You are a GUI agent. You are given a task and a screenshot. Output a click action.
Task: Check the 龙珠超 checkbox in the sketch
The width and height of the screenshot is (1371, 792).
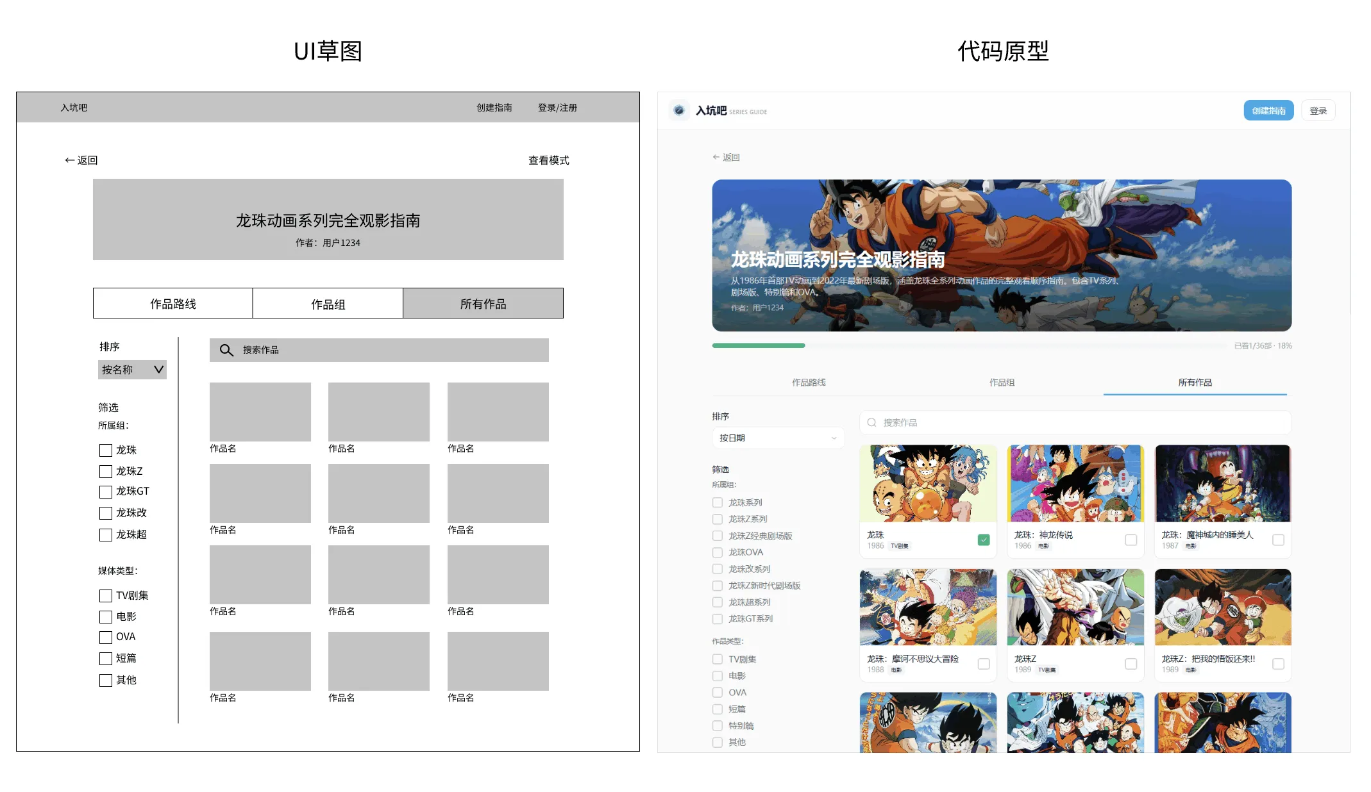coord(106,535)
